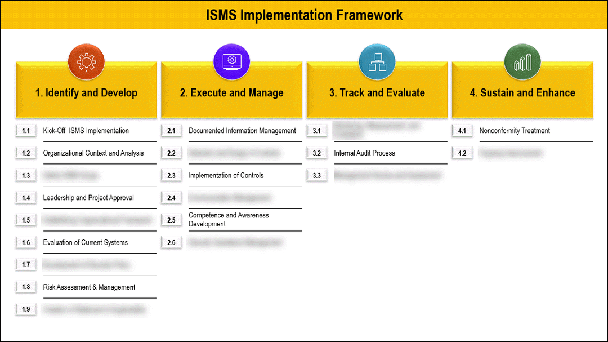
Task: Click Implementation of Controls step
Action: pos(226,175)
